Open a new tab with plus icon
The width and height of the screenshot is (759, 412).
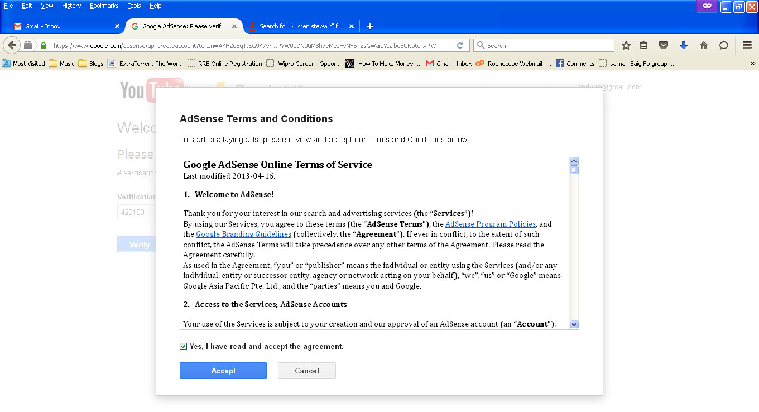pos(369,26)
